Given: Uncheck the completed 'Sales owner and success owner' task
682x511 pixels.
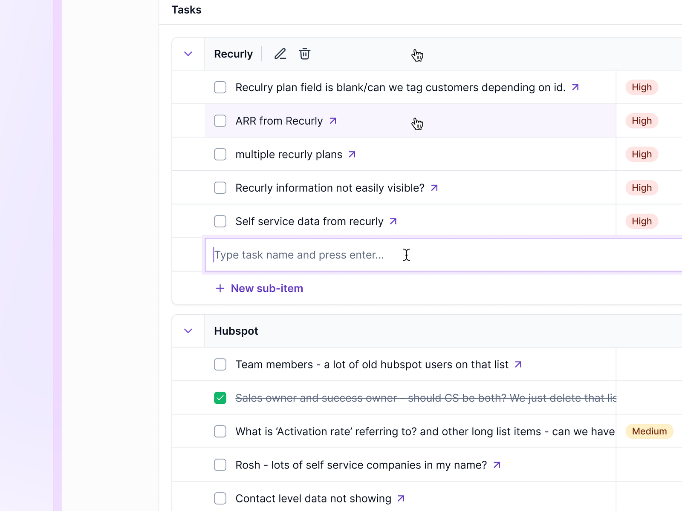Looking at the screenshot, I should tap(220, 398).
